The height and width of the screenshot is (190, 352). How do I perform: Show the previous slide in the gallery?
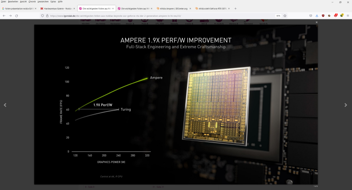coord(5,105)
